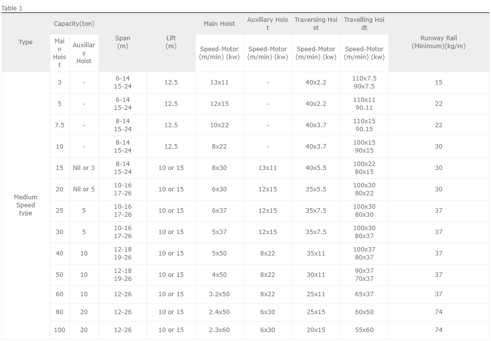Select the "Type" column header

pos(26,42)
